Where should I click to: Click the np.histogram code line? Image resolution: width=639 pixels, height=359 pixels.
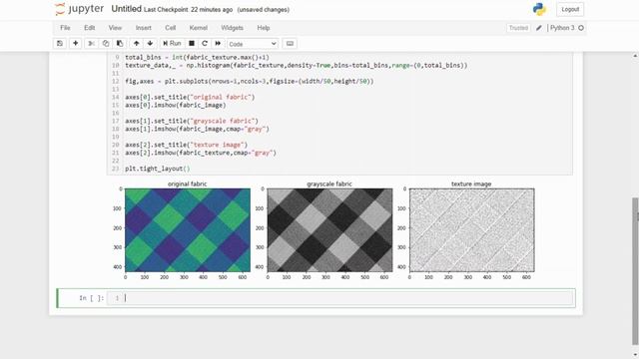(296, 65)
